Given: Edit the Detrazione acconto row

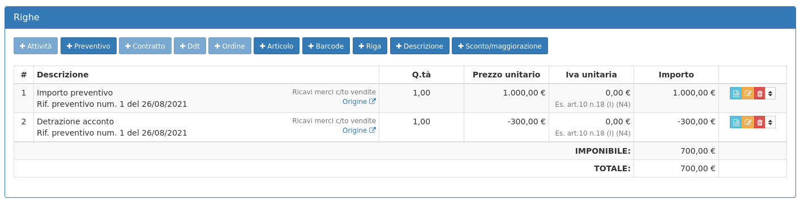Looking at the screenshot, I should pyautogui.click(x=747, y=122).
